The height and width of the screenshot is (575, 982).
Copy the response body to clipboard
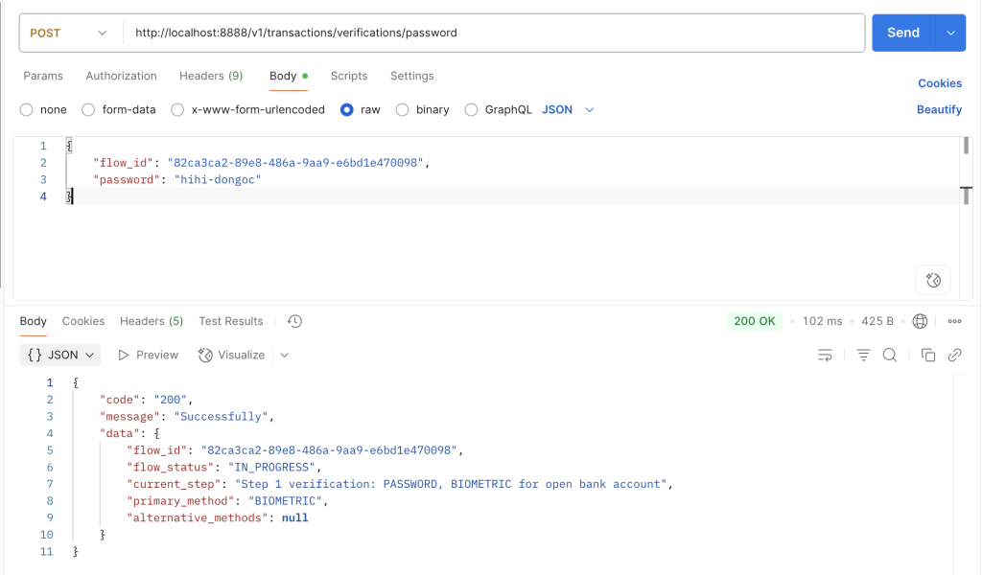click(x=928, y=356)
